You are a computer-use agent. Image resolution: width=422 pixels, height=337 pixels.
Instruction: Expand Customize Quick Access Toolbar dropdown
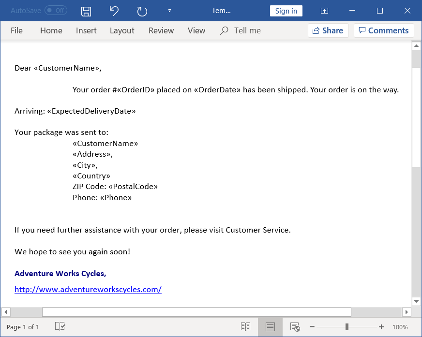click(169, 11)
